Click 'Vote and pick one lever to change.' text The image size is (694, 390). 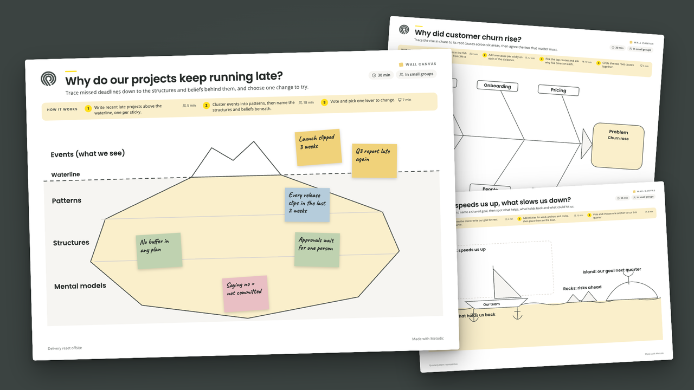coord(362,101)
